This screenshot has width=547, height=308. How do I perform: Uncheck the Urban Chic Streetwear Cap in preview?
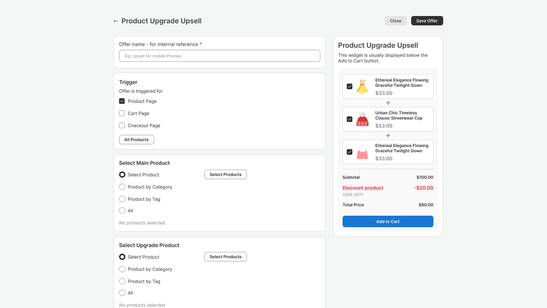pos(349,119)
